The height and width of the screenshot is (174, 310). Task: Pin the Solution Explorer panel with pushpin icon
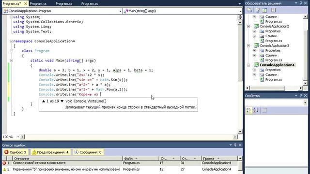click(x=301, y=3)
